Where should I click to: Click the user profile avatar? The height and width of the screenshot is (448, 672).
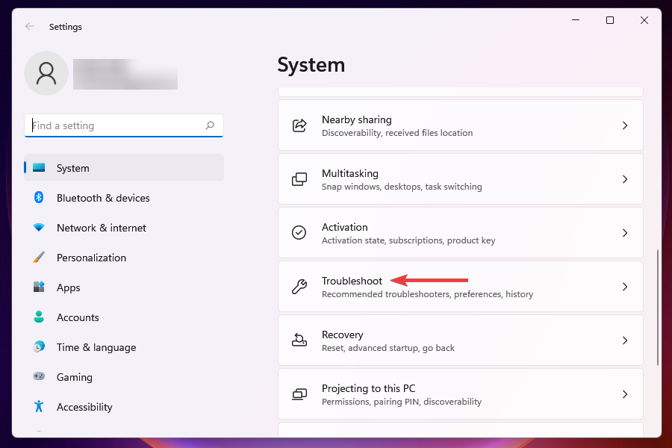pyautogui.click(x=46, y=73)
